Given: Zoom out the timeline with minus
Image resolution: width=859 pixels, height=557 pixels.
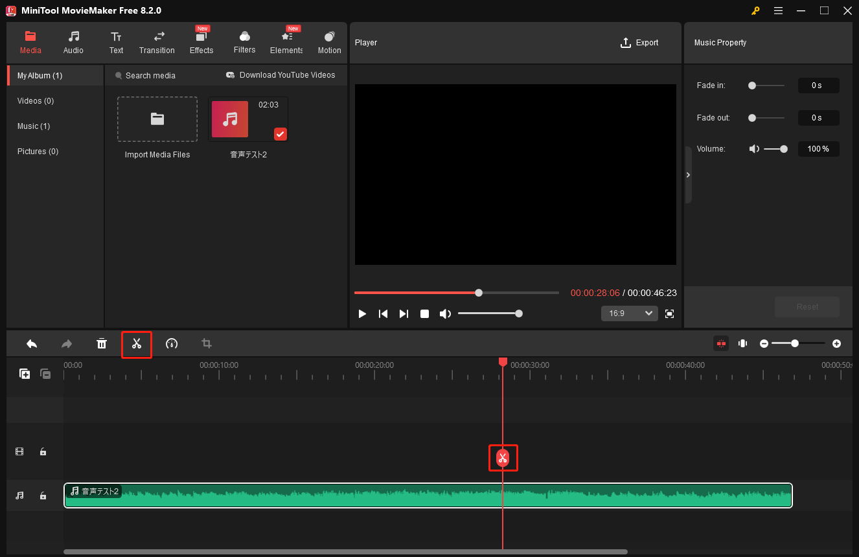Looking at the screenshot, I should click(764, 343).
